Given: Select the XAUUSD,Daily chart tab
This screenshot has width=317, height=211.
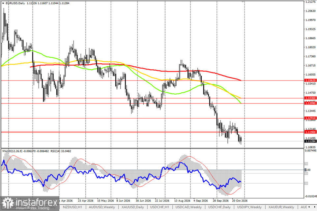Looking at the screenshot, I should tap(132, 207).
